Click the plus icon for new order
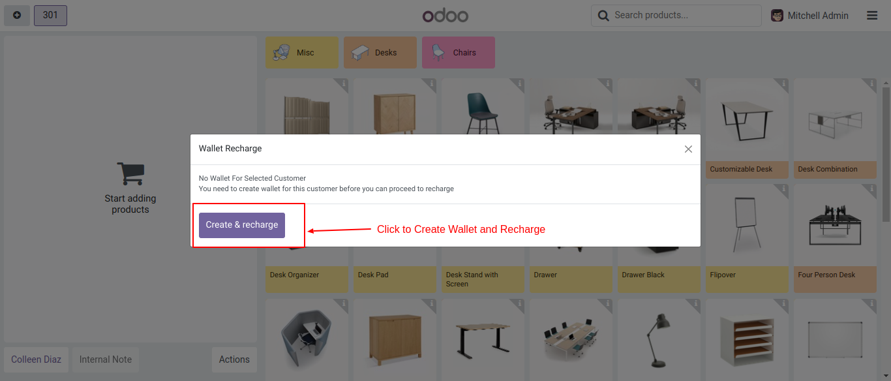The height and width of the screenshot is (381, 891). point(17,15)
